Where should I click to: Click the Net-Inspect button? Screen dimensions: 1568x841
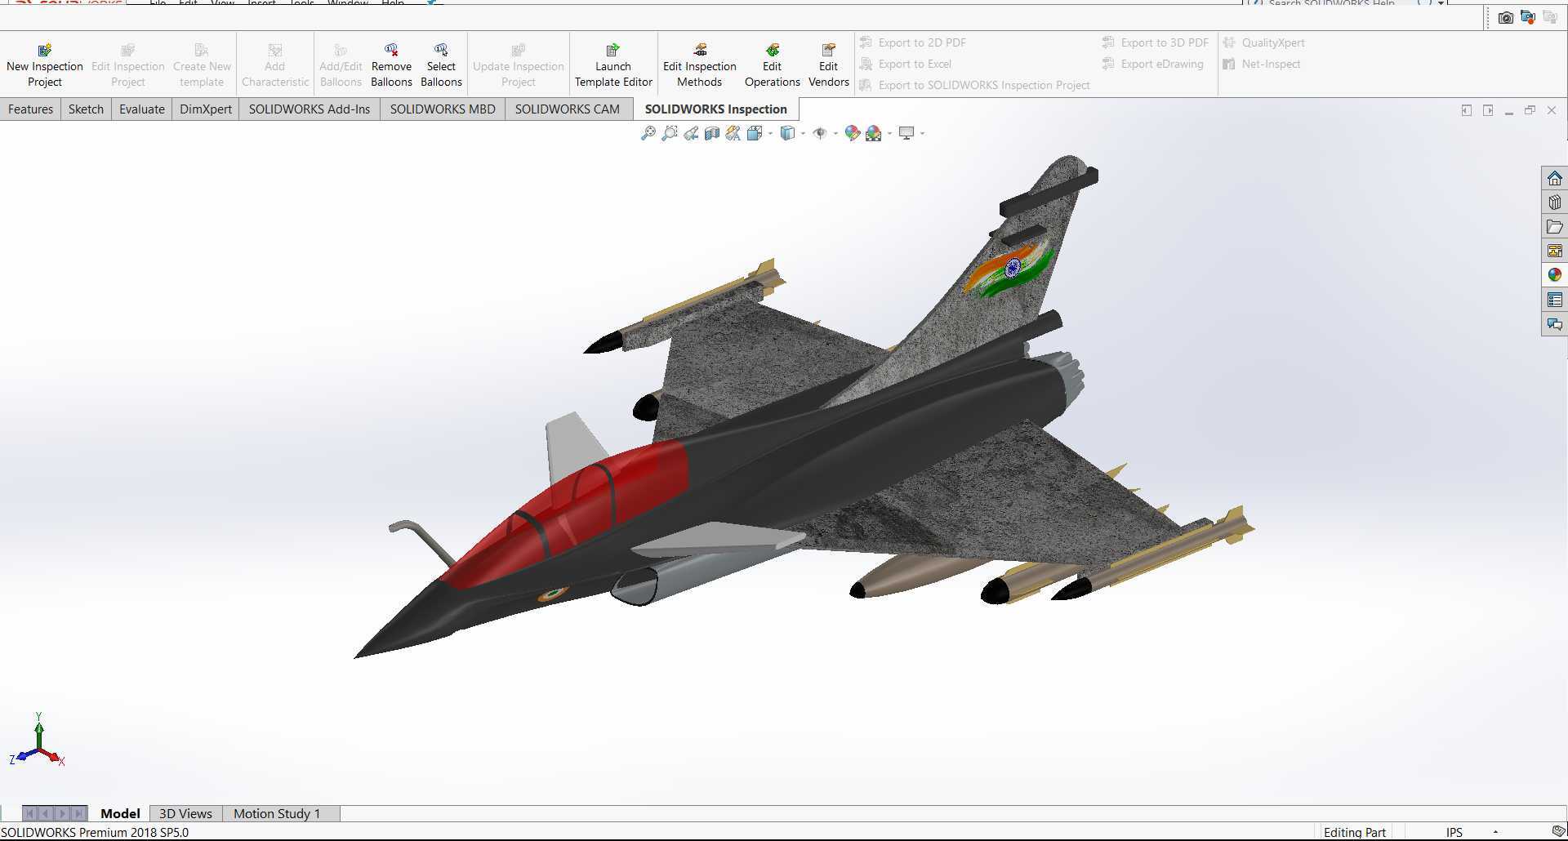point(1263,64)
